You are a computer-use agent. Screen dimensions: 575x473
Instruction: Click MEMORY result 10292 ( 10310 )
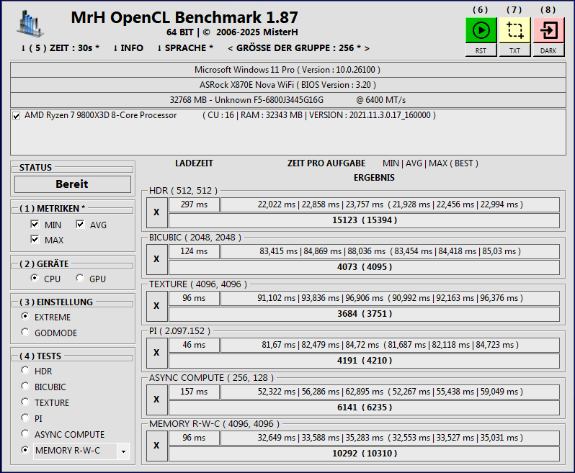click(364, 454)
